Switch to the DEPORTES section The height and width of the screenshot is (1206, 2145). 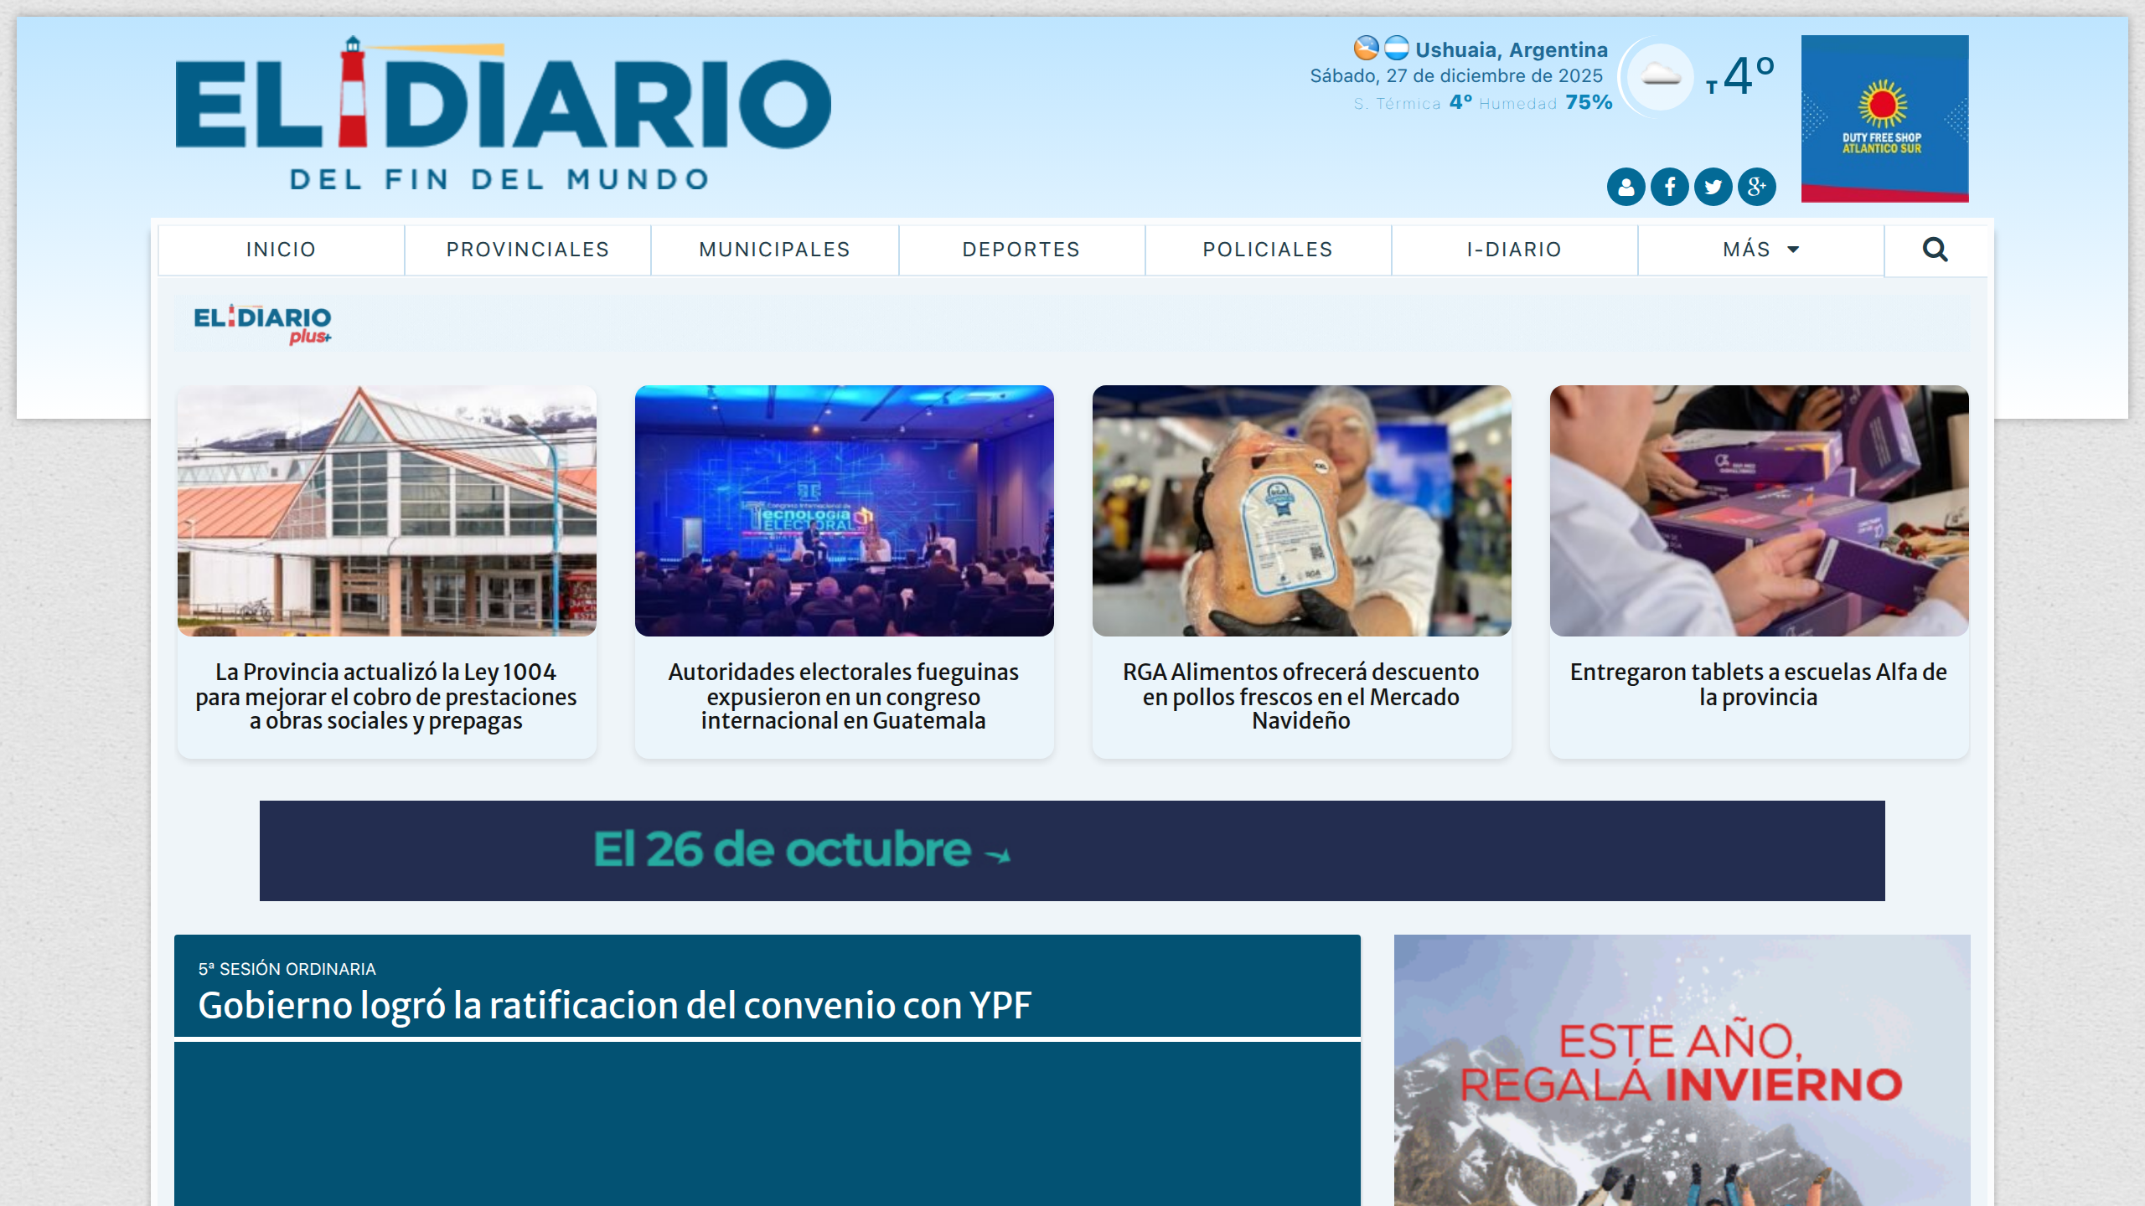tap(1020, 249)
